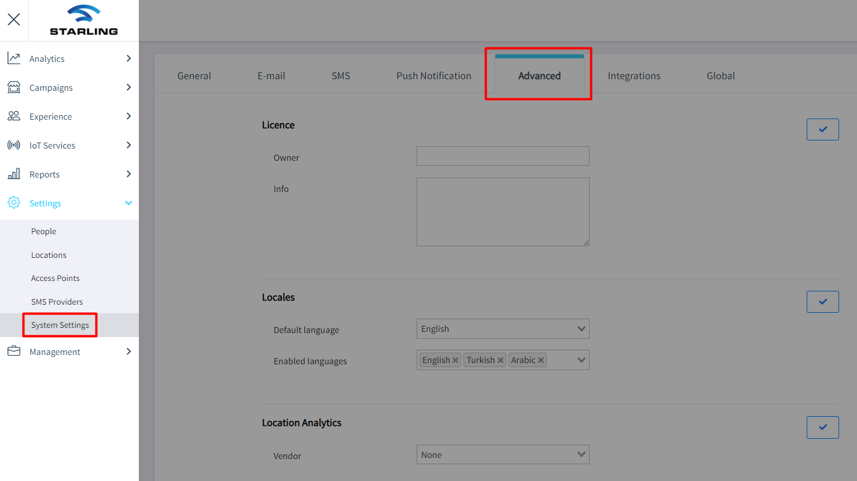Open IoT Services via its signal icon

point(14,145)
